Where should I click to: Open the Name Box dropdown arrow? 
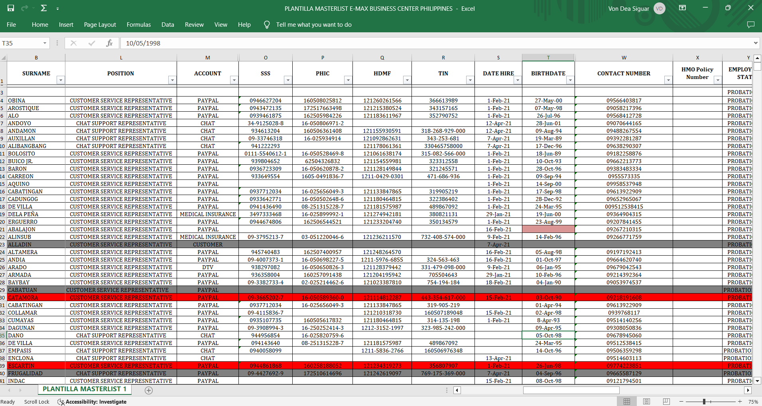coord(45,43)
